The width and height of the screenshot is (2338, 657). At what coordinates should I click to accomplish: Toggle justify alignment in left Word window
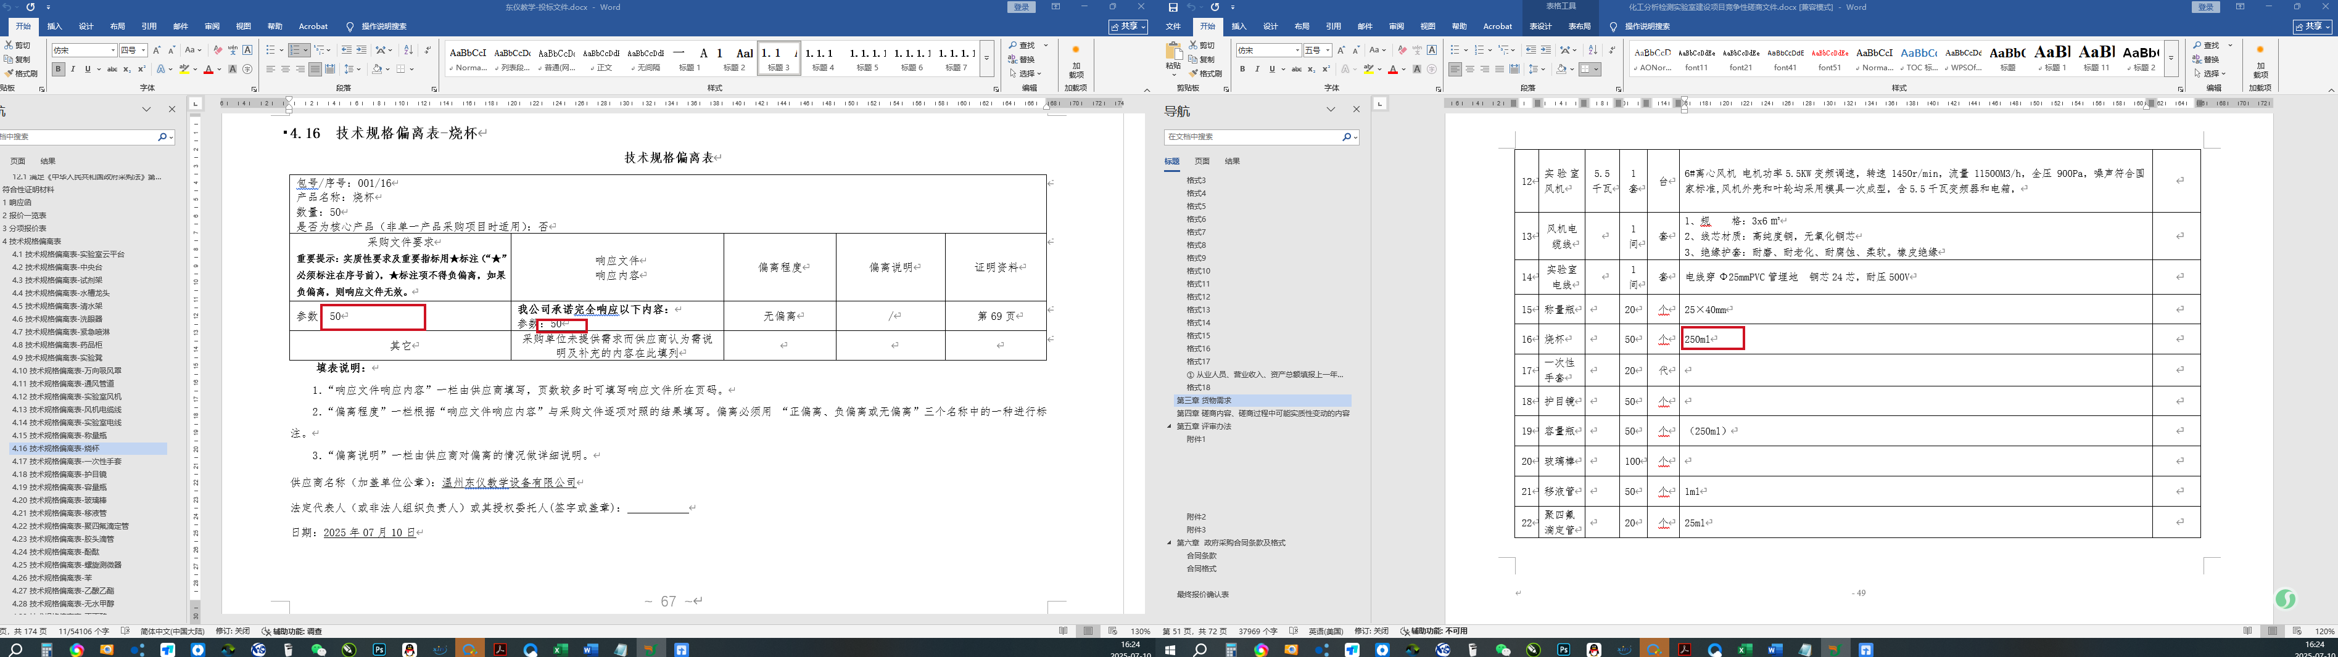[x=315, y=69]
